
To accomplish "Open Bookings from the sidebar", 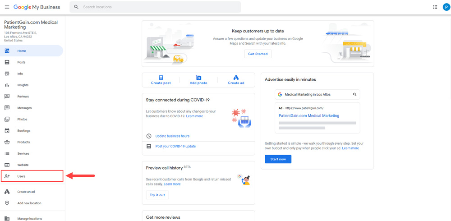I will (32, 131).
